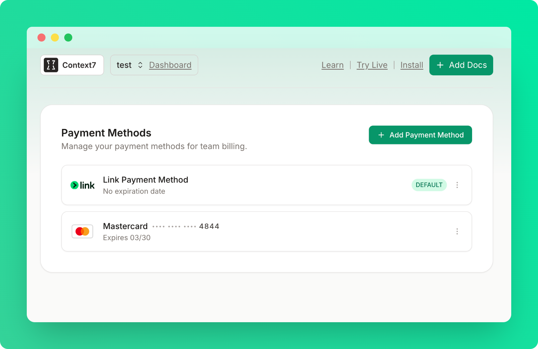
Task: Open the team selector showing test
Action: coord(124,65)
